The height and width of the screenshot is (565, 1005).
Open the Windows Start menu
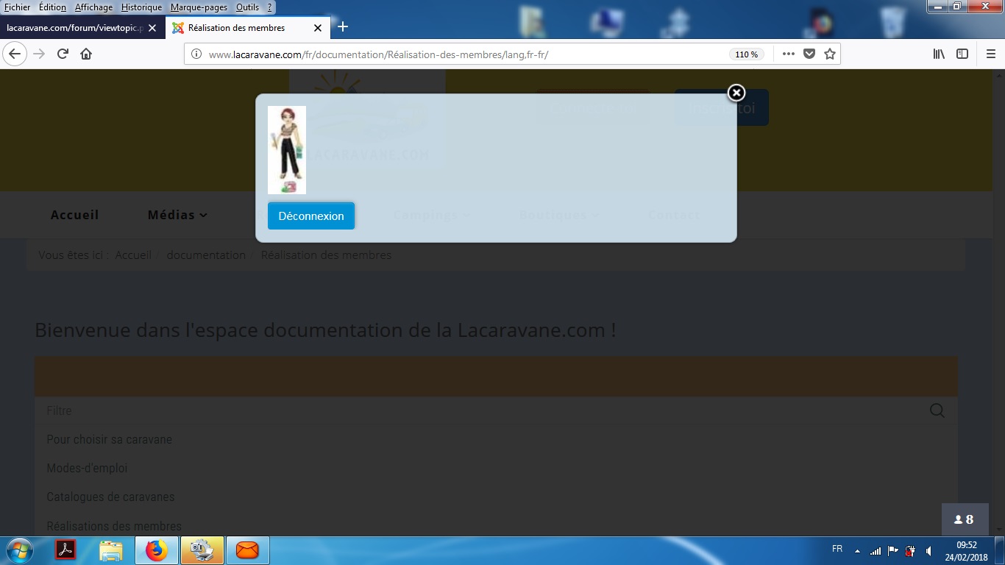(x=18, y=550)
